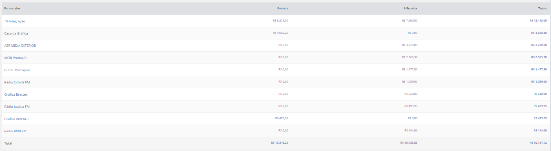Click the ASR MÍDIA A Receber R$ 3.220,00
This screenshot has width=551, height=151.
coord(409,45)
